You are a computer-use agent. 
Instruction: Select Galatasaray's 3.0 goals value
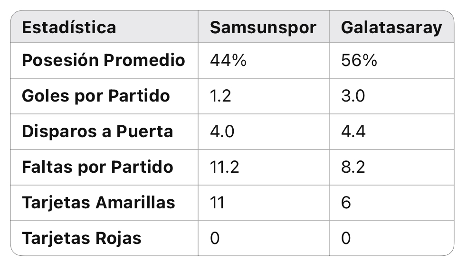(353, 96)
